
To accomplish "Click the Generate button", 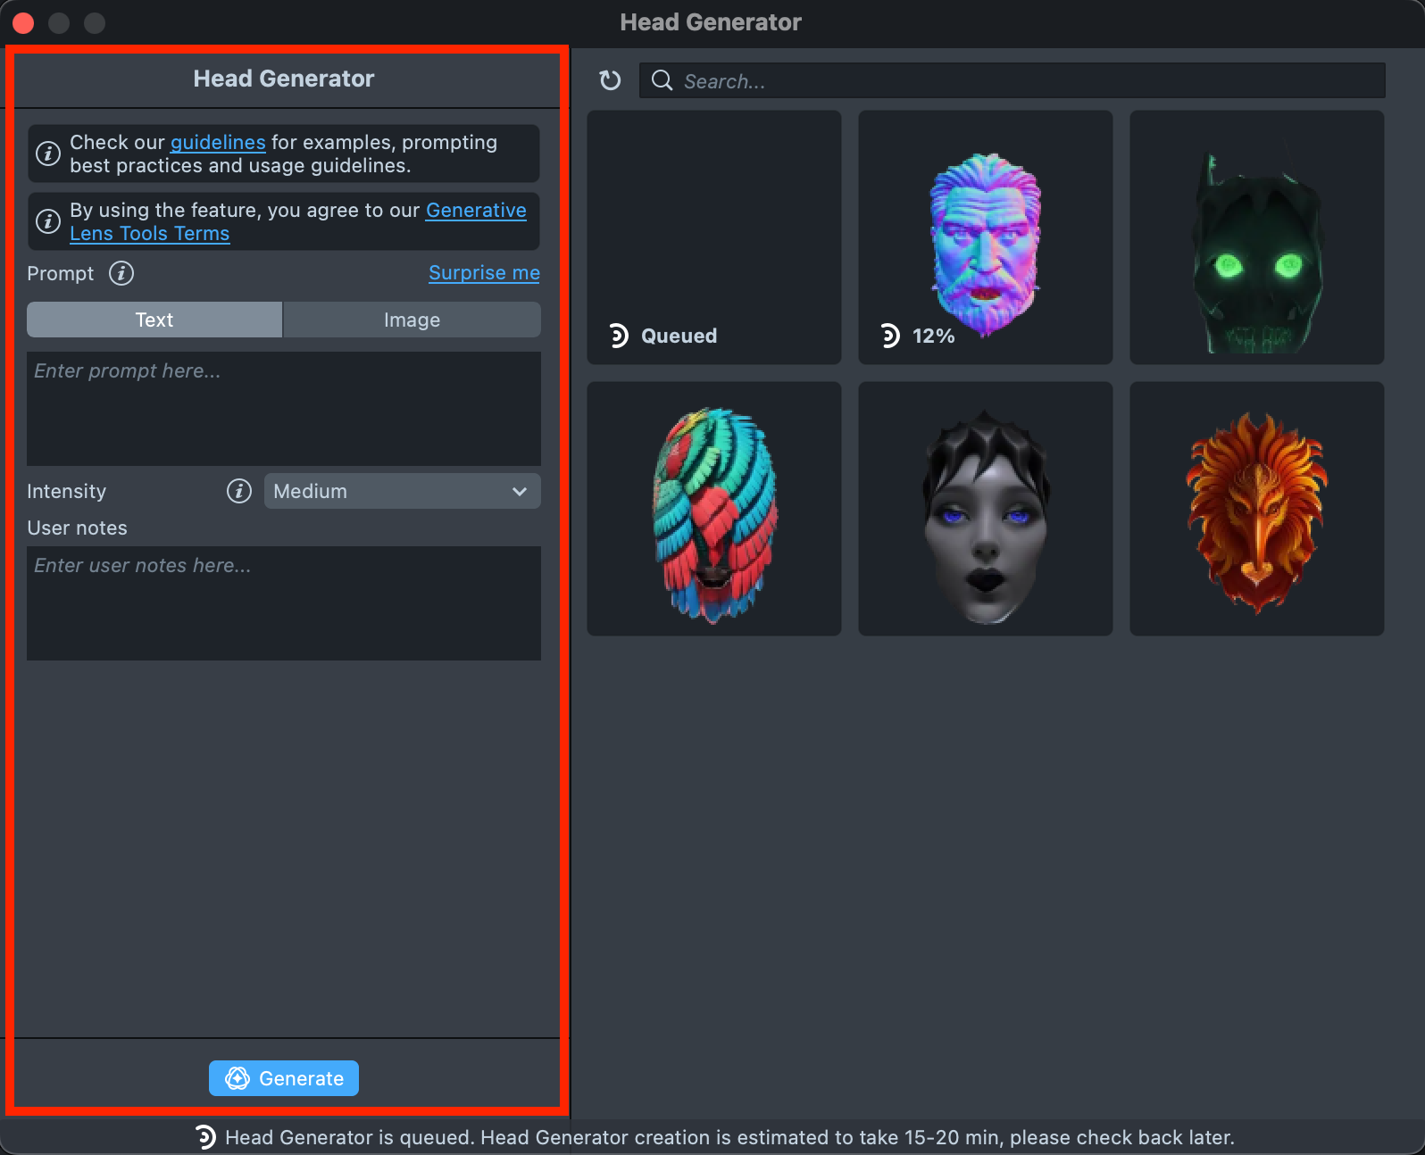I will coord(284,1078).
